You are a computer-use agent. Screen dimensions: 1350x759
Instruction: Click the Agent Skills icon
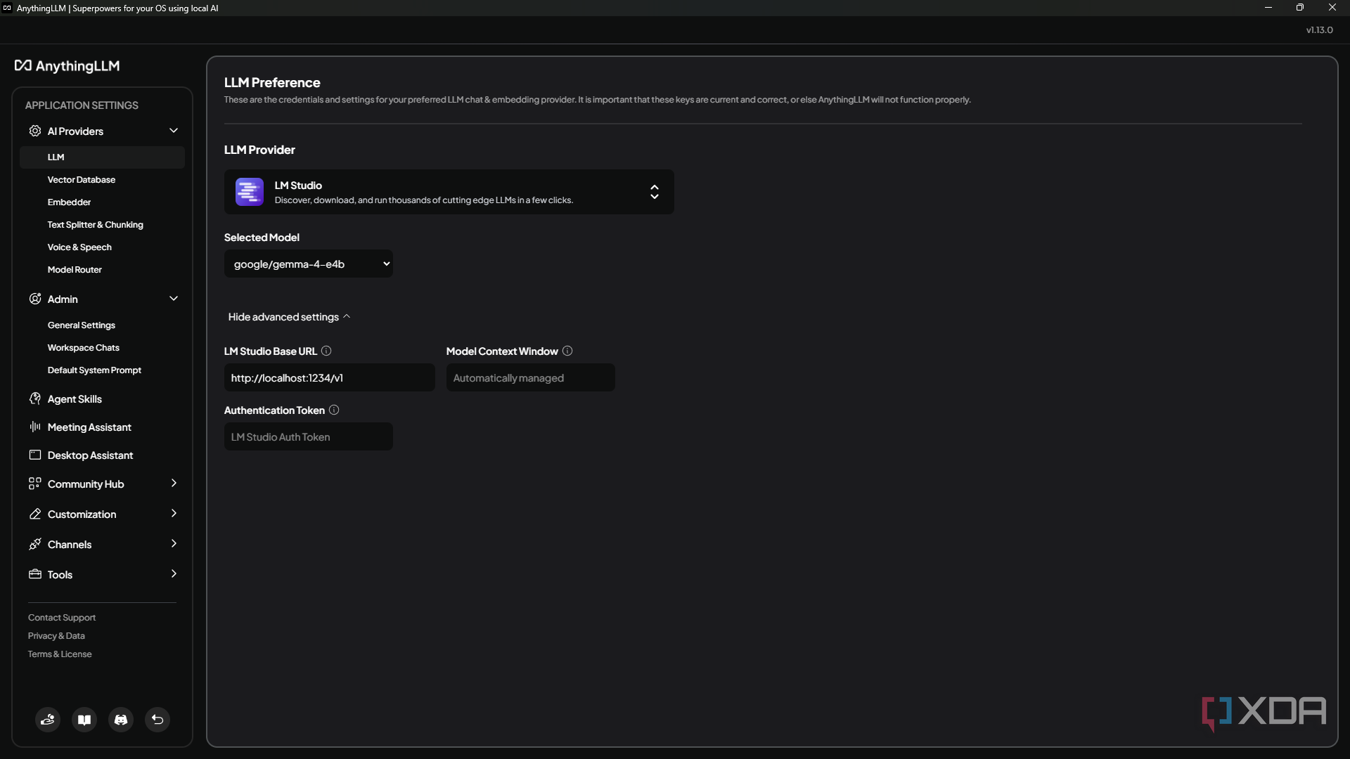click(x=35, y=398)
